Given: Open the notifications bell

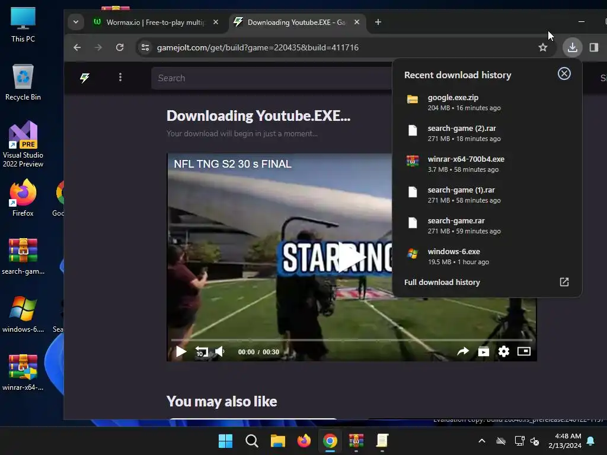Looking at the screenshot, I should (x=591, y=441).
